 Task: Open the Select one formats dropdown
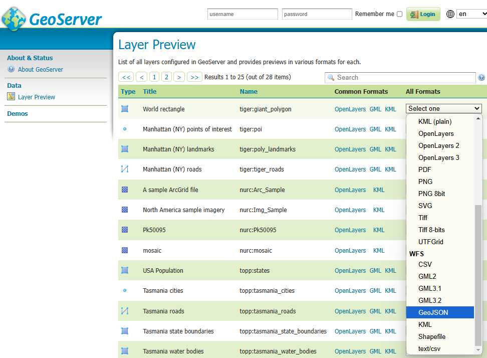[x=443, y=108]
